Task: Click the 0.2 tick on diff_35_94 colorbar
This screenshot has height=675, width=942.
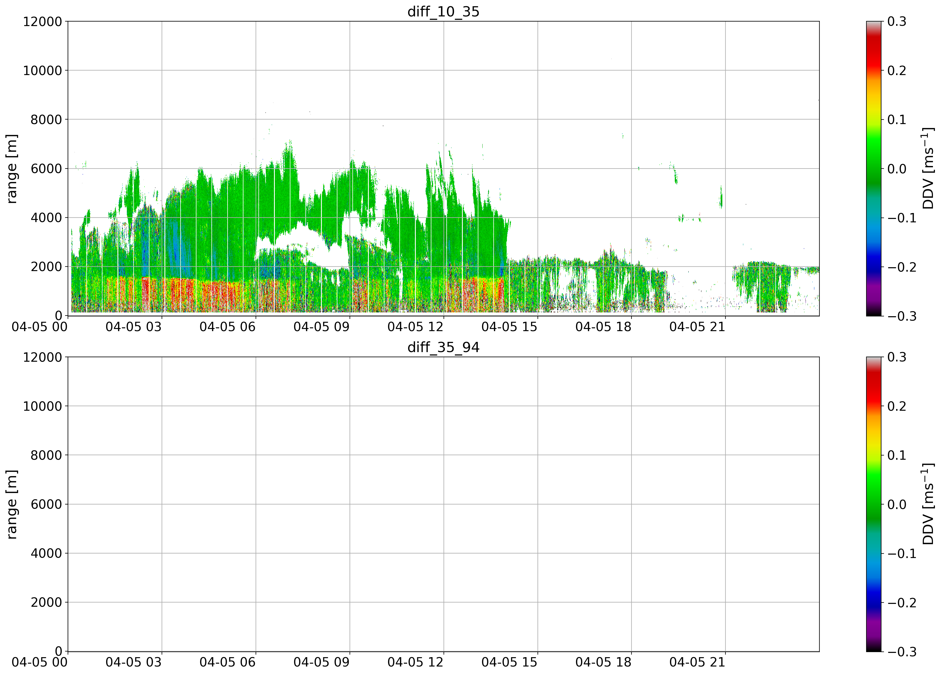Action: 897,406
